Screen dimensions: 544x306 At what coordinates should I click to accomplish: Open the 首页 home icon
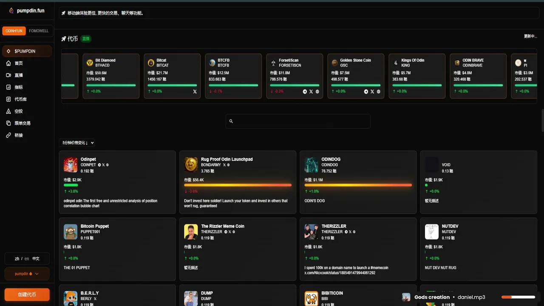coord(8,63)
